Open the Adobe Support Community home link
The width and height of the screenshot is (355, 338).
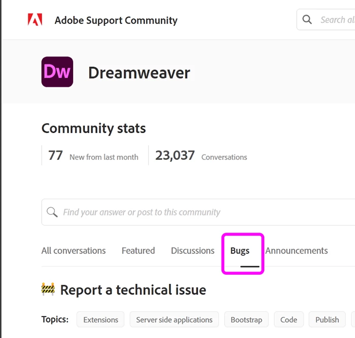(116, 20)
